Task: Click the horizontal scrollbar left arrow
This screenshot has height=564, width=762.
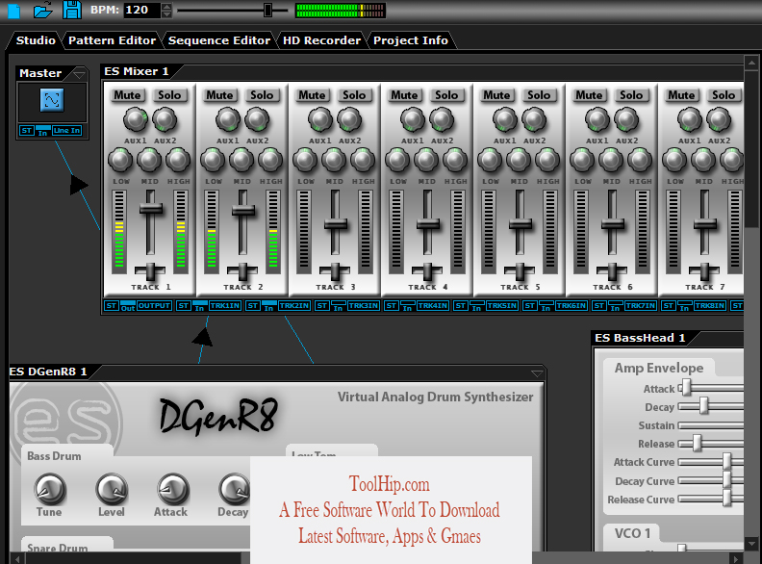Action: pyautogui.click(x=17, y=558)
